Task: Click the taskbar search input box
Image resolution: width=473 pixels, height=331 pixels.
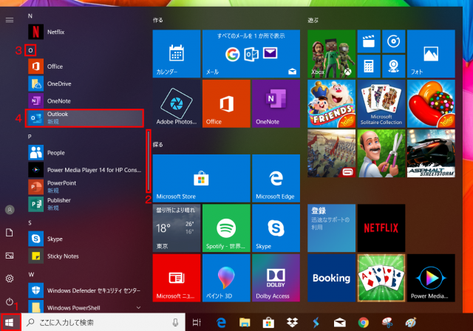Action: [100, 322]
